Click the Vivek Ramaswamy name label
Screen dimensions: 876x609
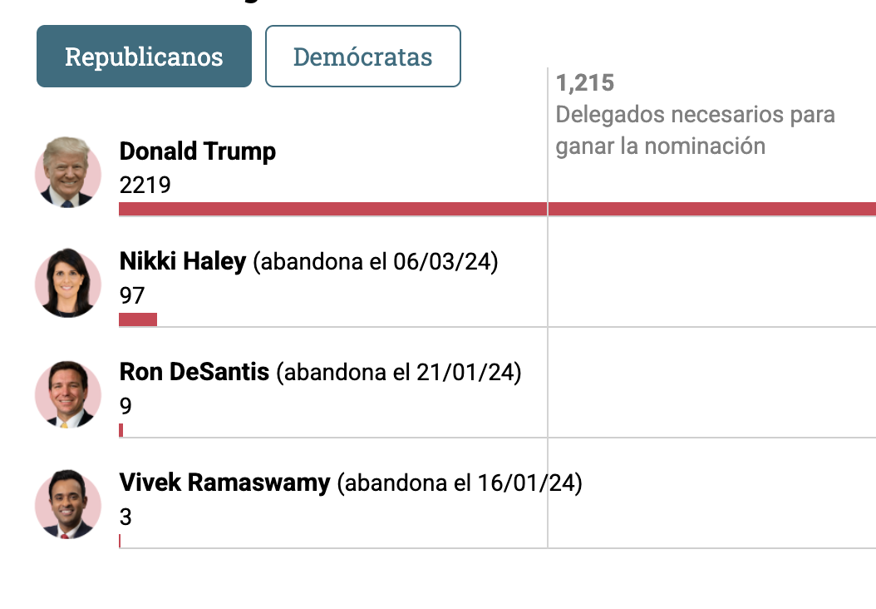coord(224,483)
